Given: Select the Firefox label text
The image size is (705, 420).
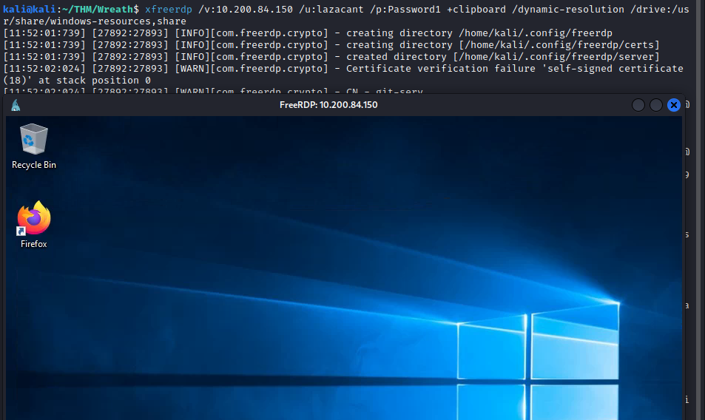Looking at the screenshot, I should (x=34, y=244).
